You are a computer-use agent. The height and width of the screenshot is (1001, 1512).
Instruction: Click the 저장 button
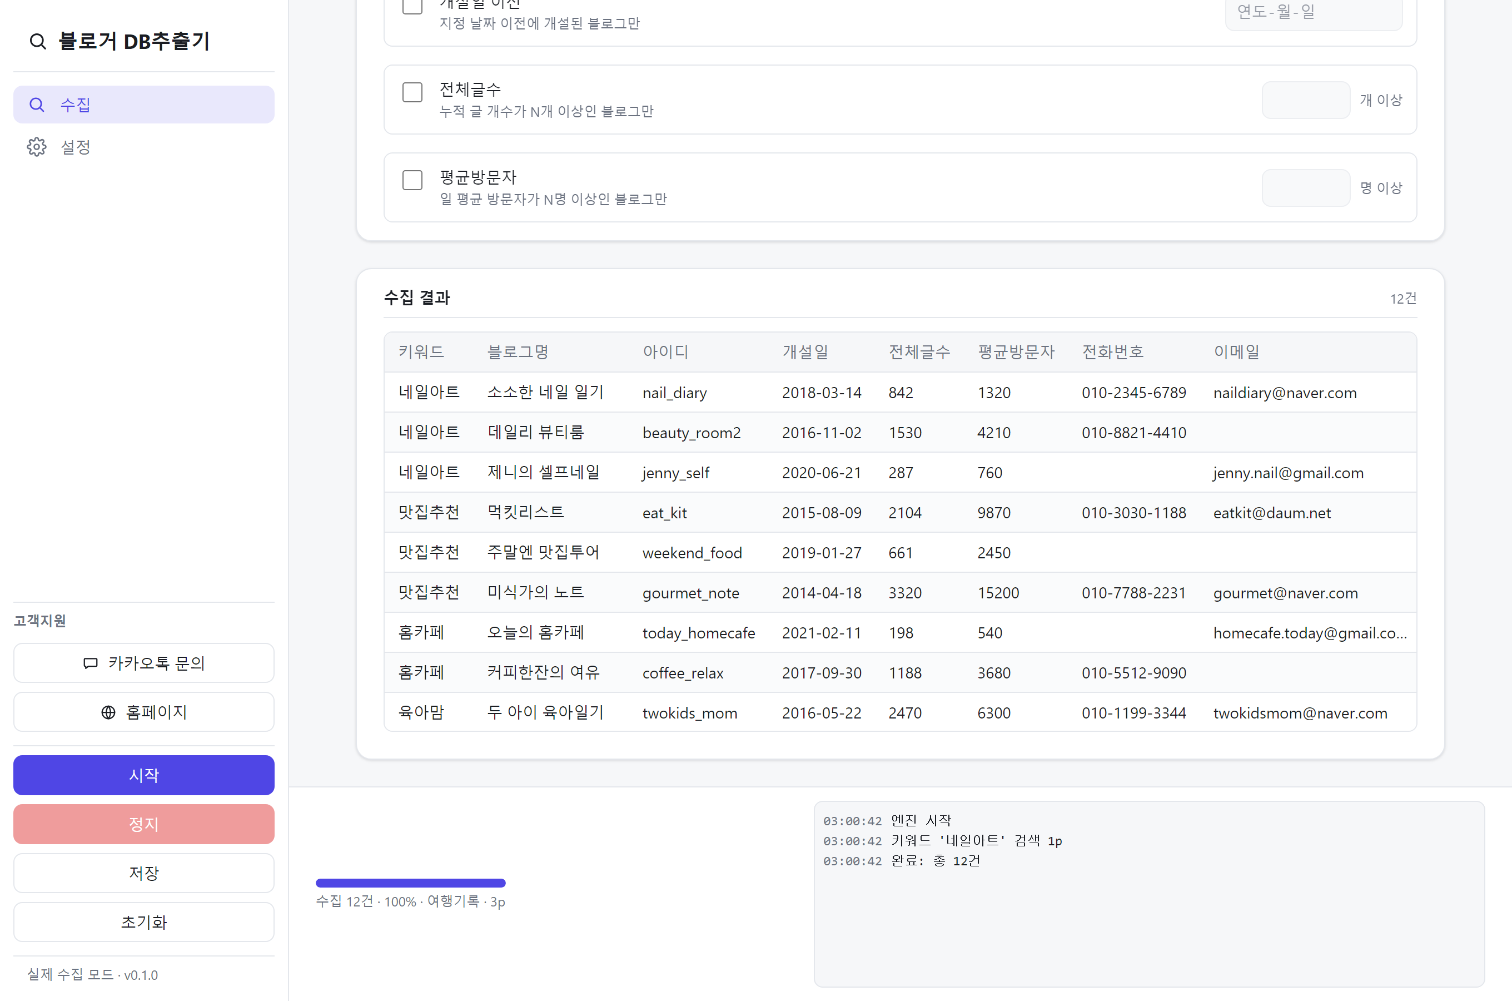143,873
